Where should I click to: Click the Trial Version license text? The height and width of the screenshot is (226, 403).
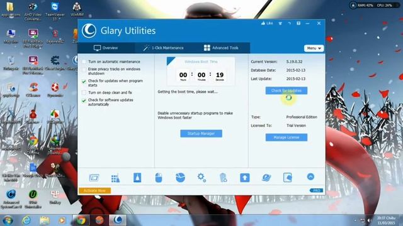point(296,126)
